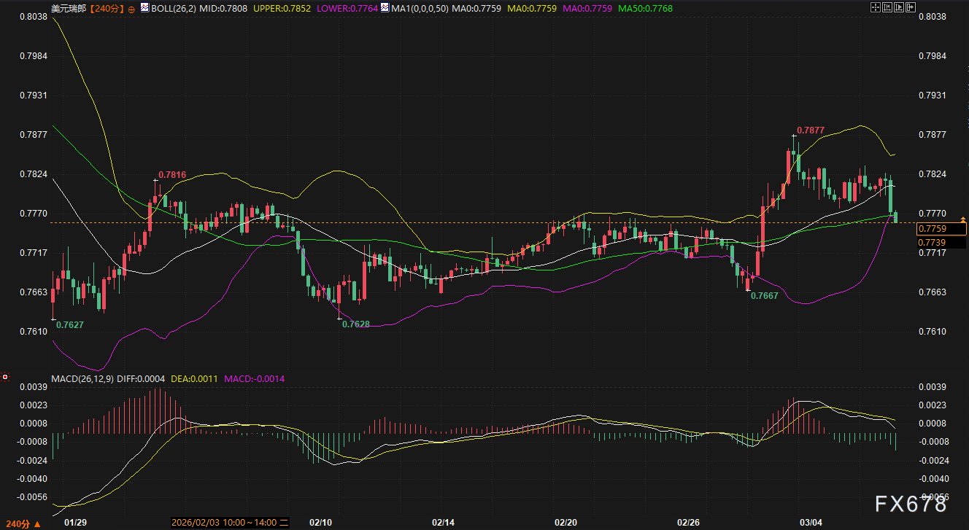
Task: Click the BOLL indicator chart icon
Action: pyautogui.click(x=144, y=8)
